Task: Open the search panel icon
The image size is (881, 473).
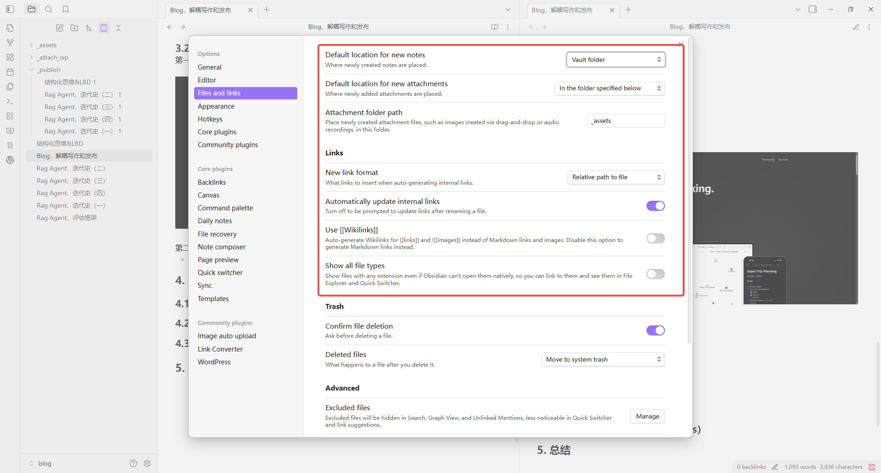Action: coord(49,9)
